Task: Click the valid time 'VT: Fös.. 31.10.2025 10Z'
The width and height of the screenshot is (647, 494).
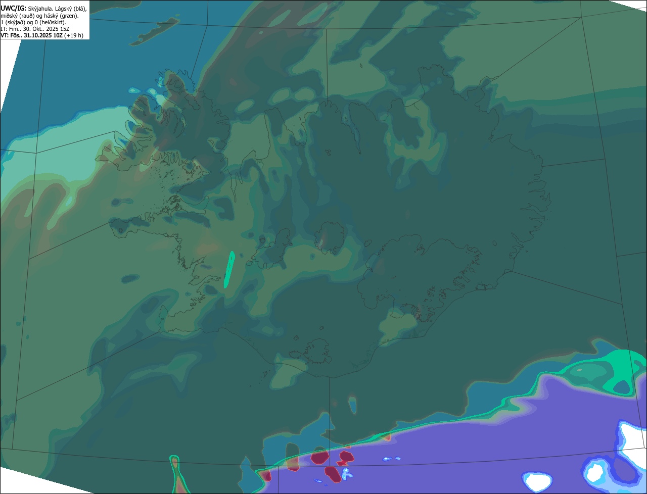Action: 31,35
